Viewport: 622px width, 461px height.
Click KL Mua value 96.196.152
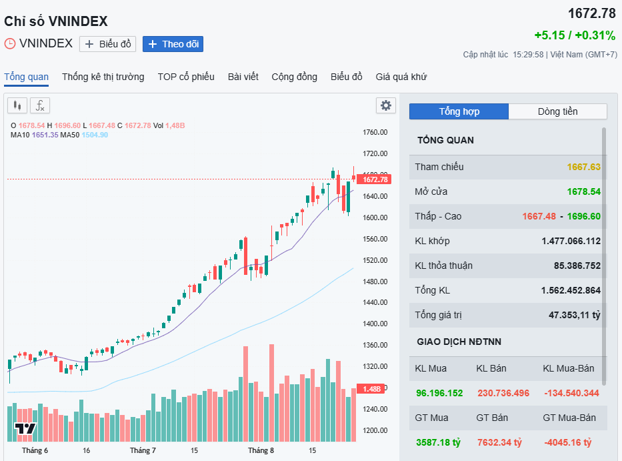pos(439,393)
